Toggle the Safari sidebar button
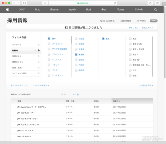The image size is (166, 144). pos(24,3)
